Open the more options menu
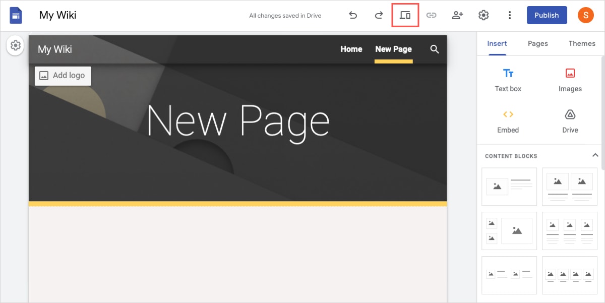This screenshot has width=605, height=303. (510, 15)
